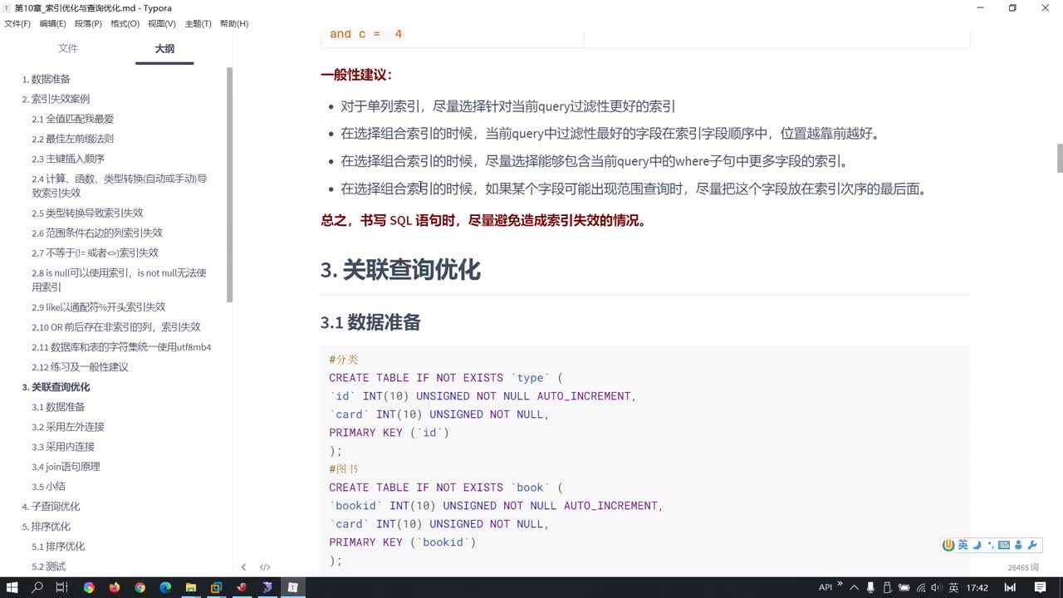Jump to 2.10 OR 前后存在非索引的列

pyautogui.click(x=116, y=326)
